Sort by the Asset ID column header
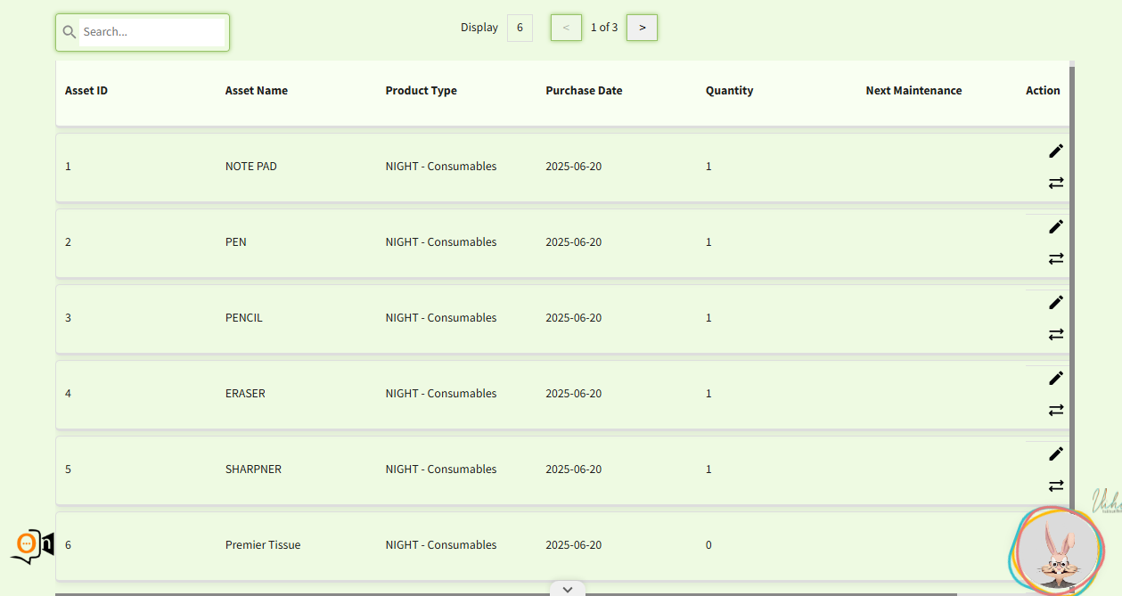This screenshot has width=1122, height=596. click(86, 91)
